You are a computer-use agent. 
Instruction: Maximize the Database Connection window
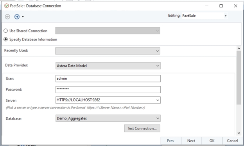point(221,6)
